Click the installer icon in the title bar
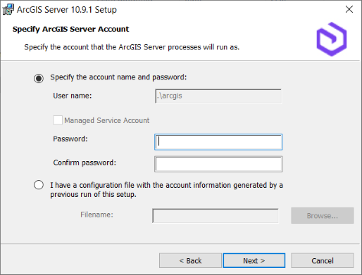Screen dimensions: 362x275 pyautogui.click(x=8, y=10)
